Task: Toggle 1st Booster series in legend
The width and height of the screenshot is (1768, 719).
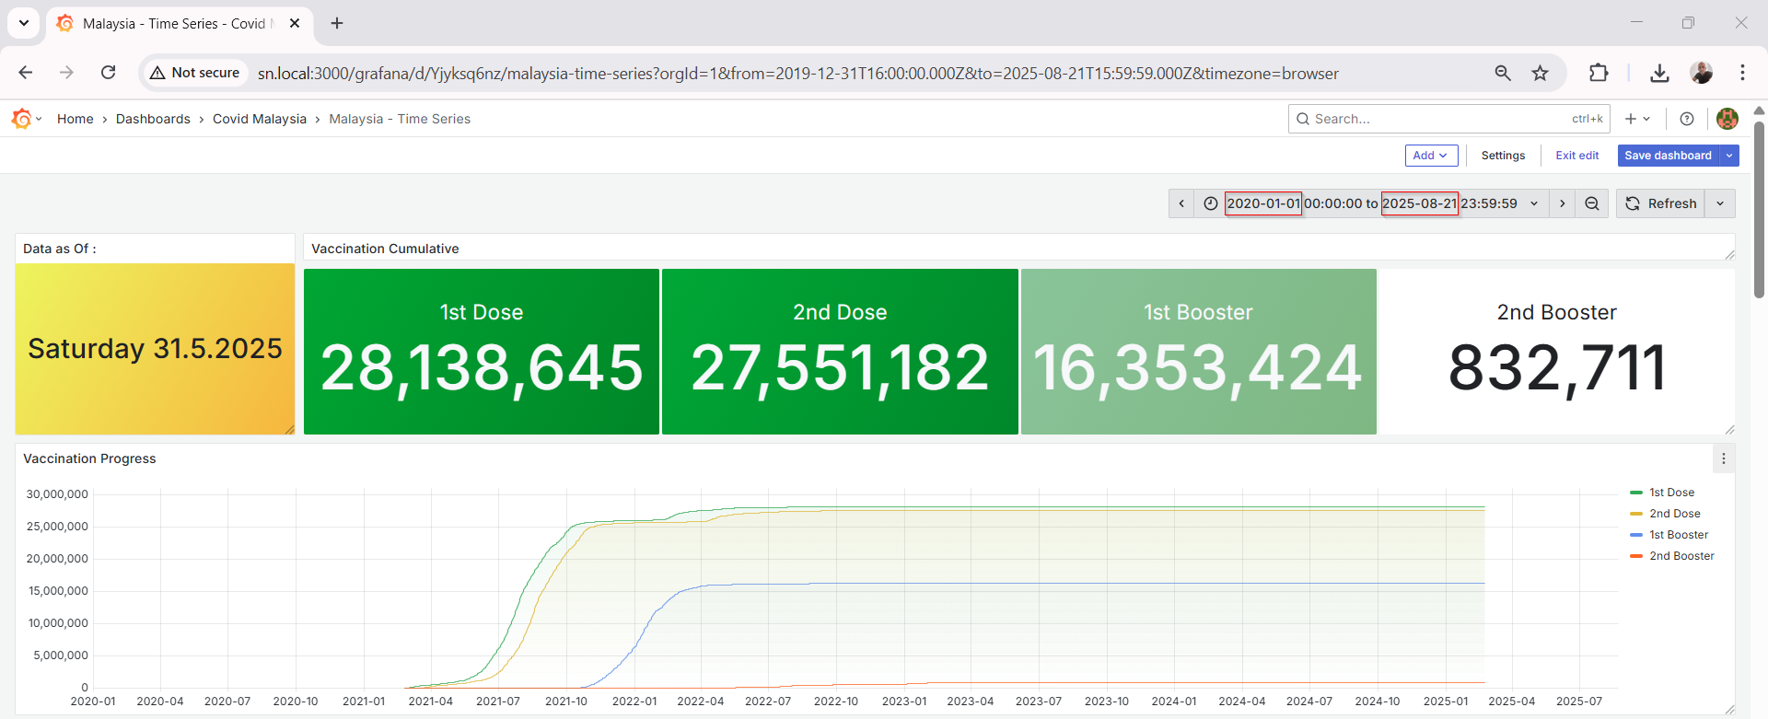Action: pyautogui.click(x=1678, y=535)
